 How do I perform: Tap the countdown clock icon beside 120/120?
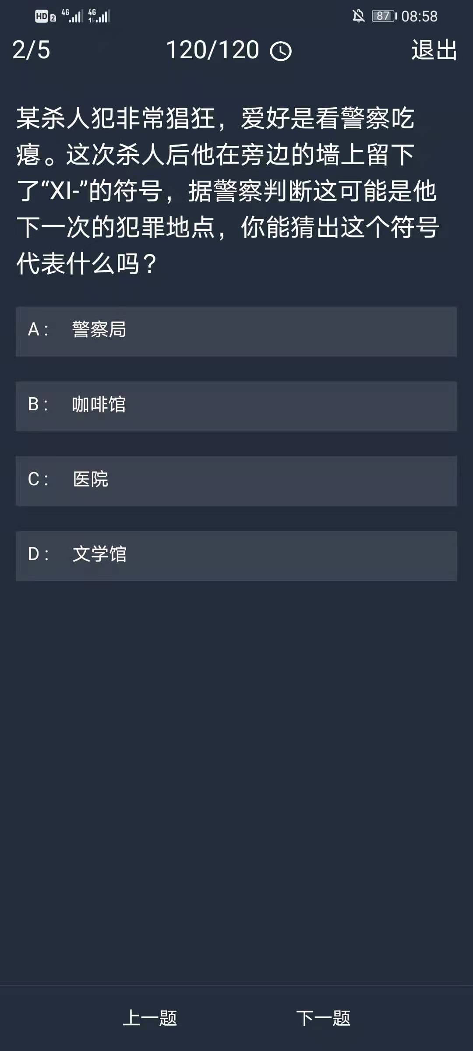point(281,51)
